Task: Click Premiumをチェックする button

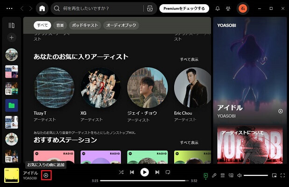Action: point(184,8)
